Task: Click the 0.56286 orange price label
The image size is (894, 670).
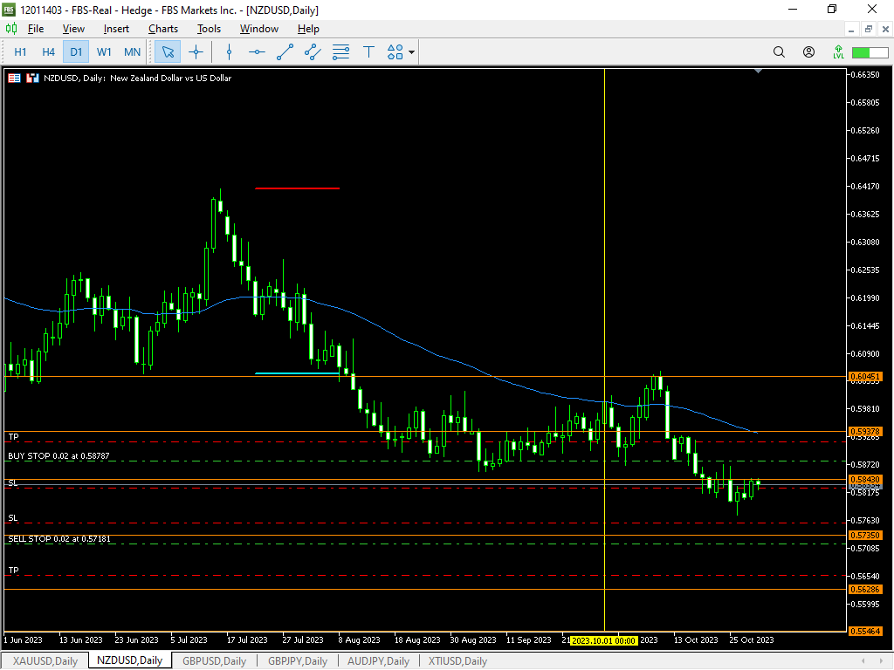Action: (x=865, y=589)
